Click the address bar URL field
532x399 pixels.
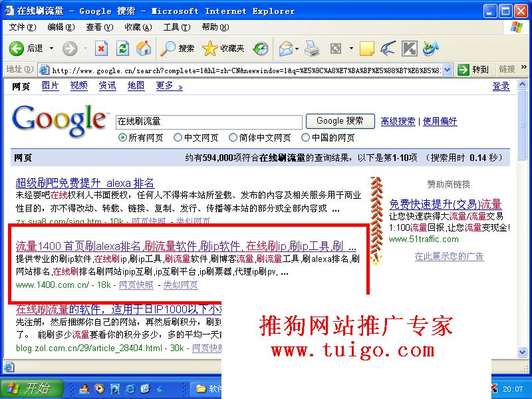pos(247,70)
